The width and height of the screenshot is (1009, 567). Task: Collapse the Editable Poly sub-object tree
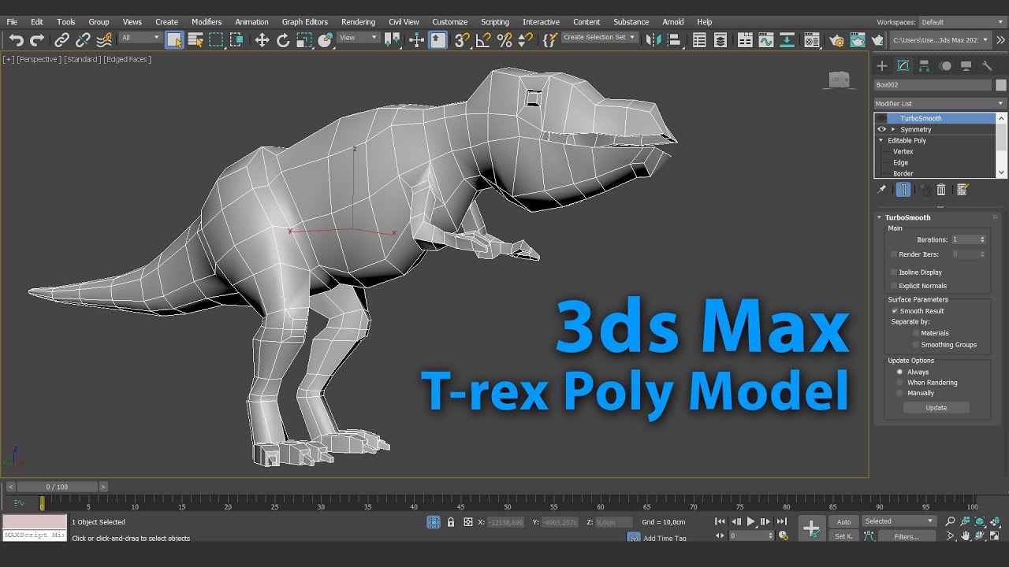(881, 140)
